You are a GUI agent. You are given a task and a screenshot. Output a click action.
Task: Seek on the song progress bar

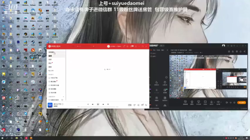point(98,107)
